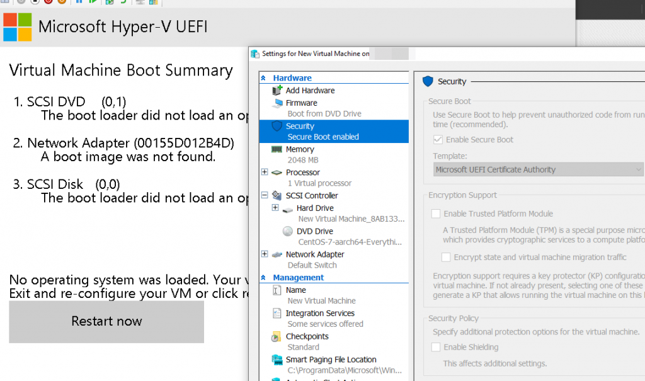Screen dimensions: 645x381
Task: Click the Restart now button
Action: click(x=106, y=321)
